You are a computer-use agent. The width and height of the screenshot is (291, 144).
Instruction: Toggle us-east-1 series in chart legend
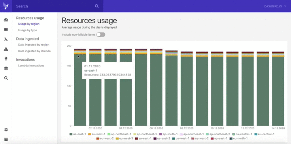[77, 134]
